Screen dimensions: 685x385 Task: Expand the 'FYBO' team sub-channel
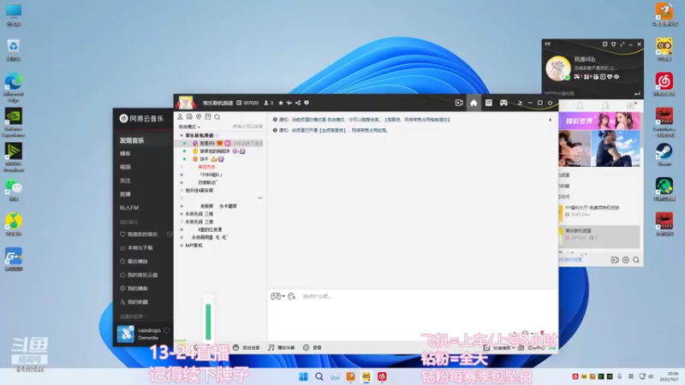[x=182, y=175]
